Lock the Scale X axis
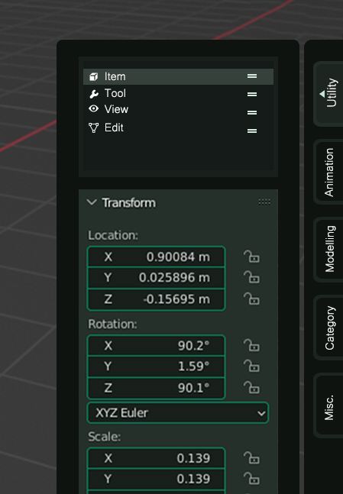The width and height of the screenshot is (343, 494). click(x=251, y=458)
